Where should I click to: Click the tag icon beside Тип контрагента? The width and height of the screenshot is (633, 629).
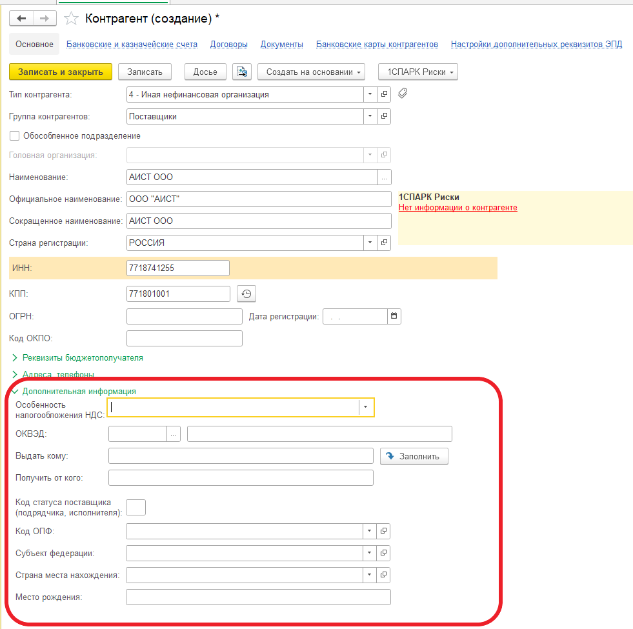[403, 94]
